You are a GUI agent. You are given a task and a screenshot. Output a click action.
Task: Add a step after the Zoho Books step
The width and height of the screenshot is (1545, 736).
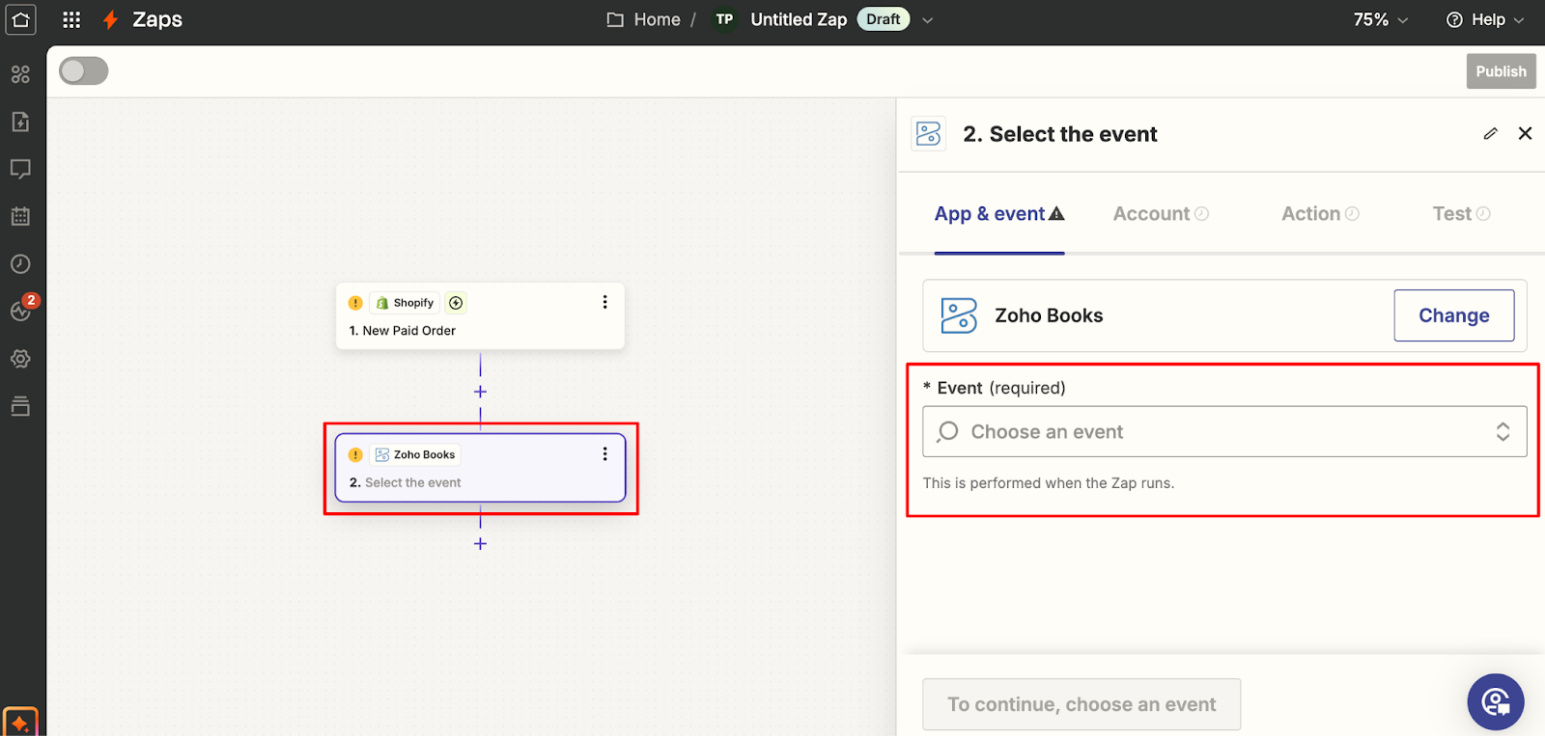[480, 543]
